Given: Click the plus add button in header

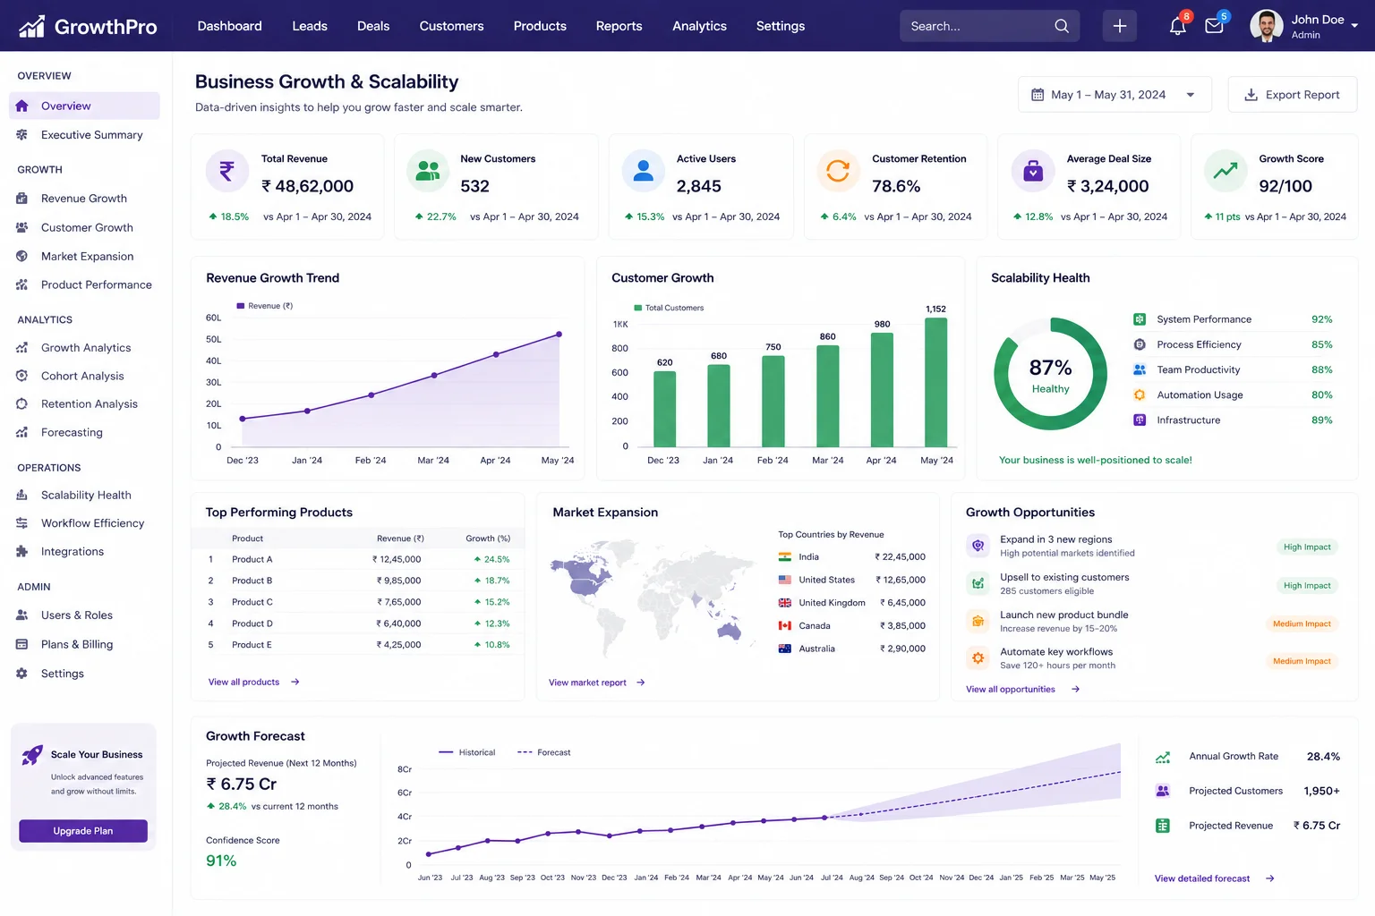Looking at the screenshot, I should click(x=1120, y=26).
